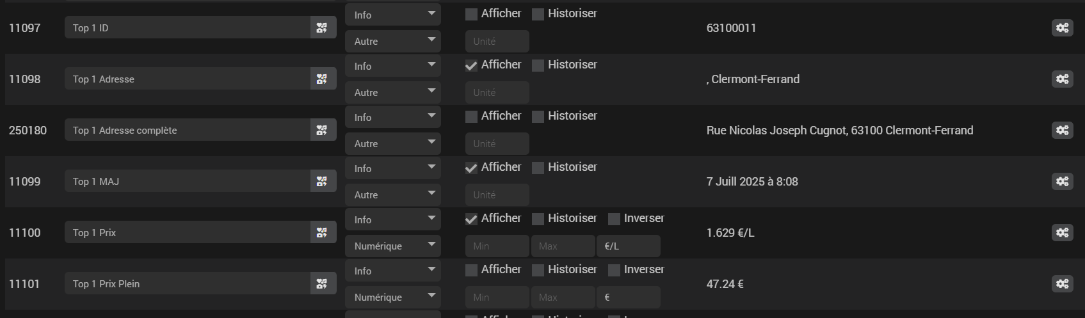Click the Unité field for Top 1 Adresse

pyautogui.click(x=497, y=92)
